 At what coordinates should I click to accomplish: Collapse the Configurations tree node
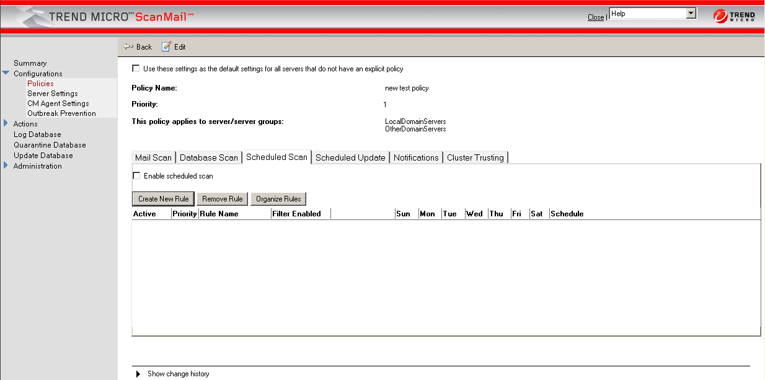coord(6,74)
